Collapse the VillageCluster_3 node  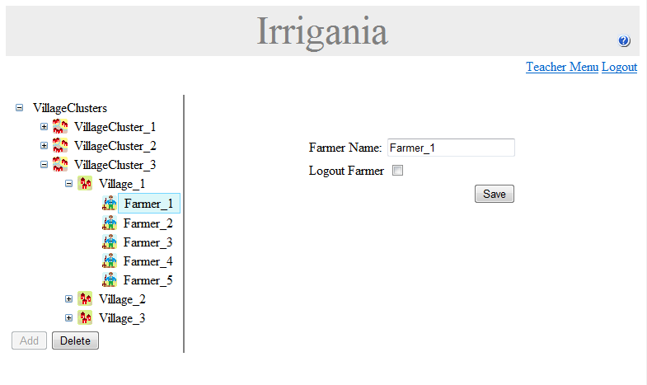pos(45,165)
